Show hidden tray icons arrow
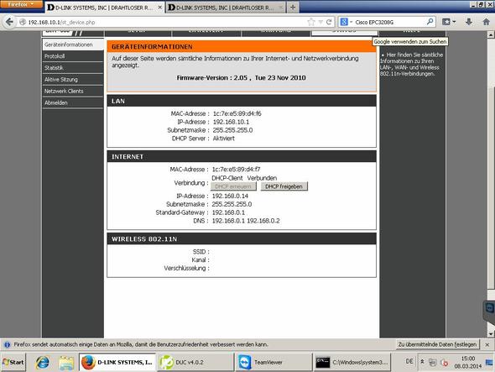The width and height of the screenshot is (495, 372). [422, 362]
